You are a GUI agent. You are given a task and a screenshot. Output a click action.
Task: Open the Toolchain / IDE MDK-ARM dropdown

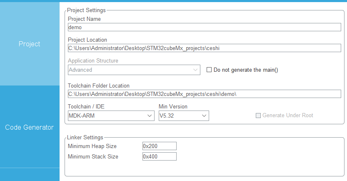pos(111,116)
